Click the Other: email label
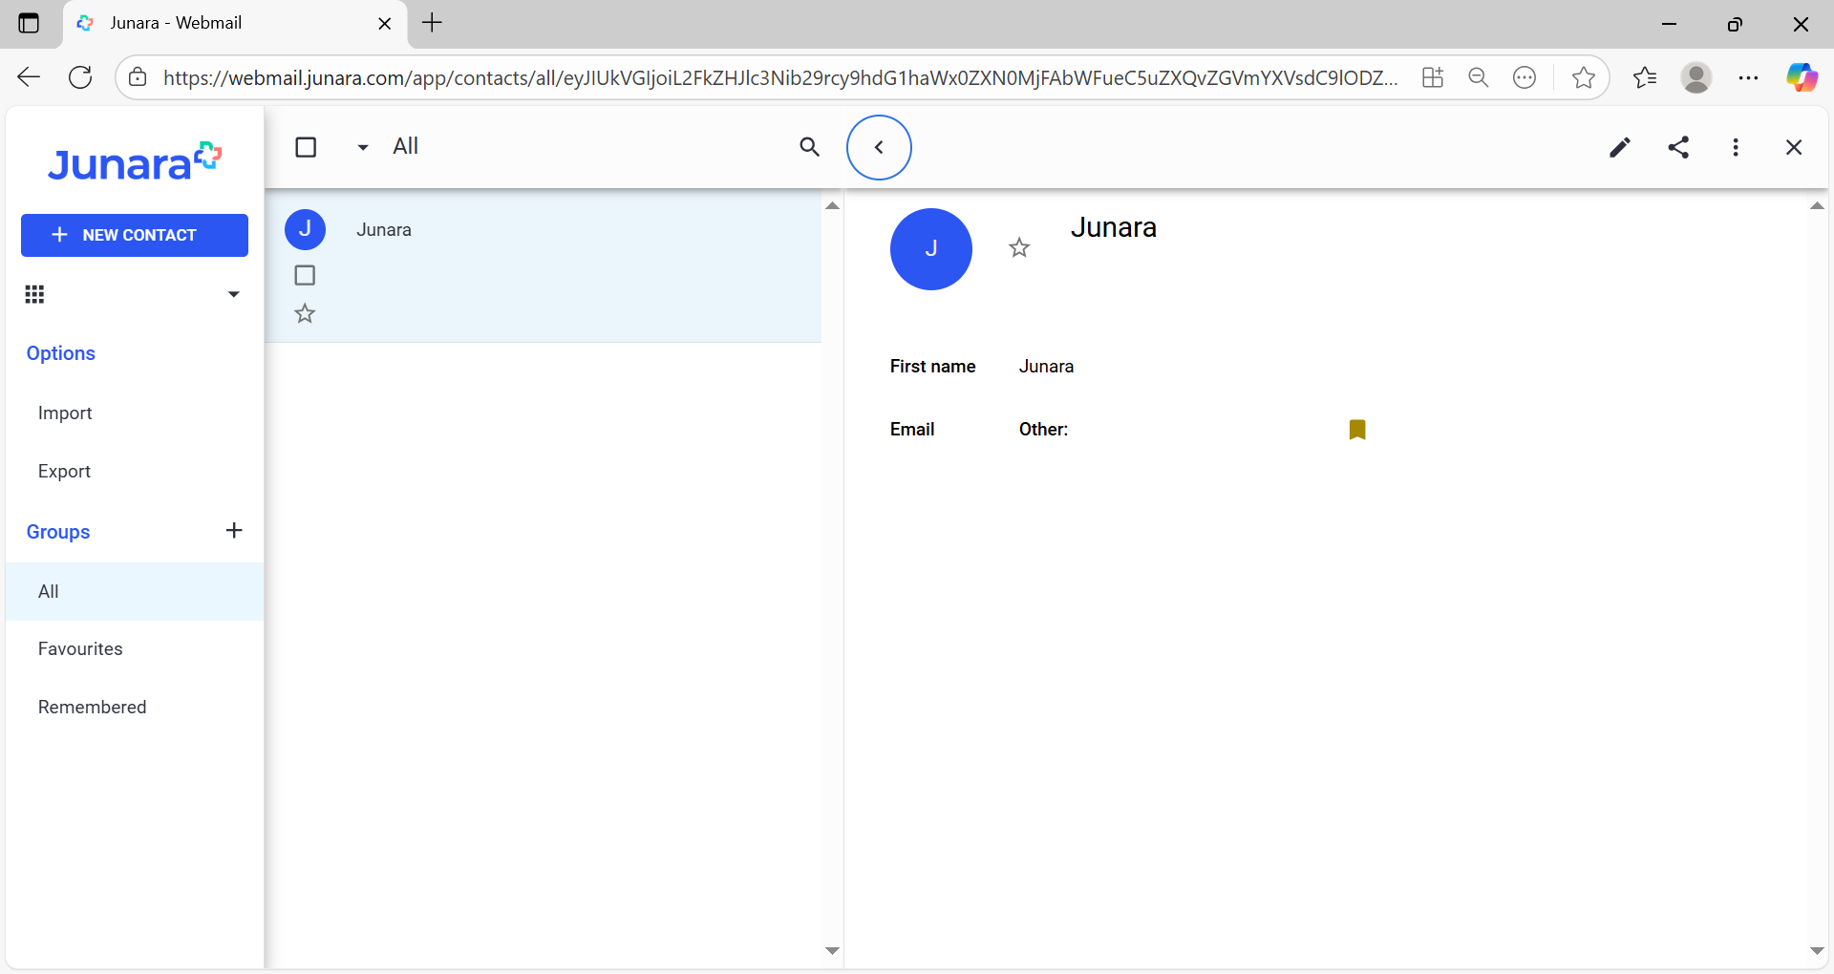The height and width of the screenshot is (974, 1834). coord(1043,430)
